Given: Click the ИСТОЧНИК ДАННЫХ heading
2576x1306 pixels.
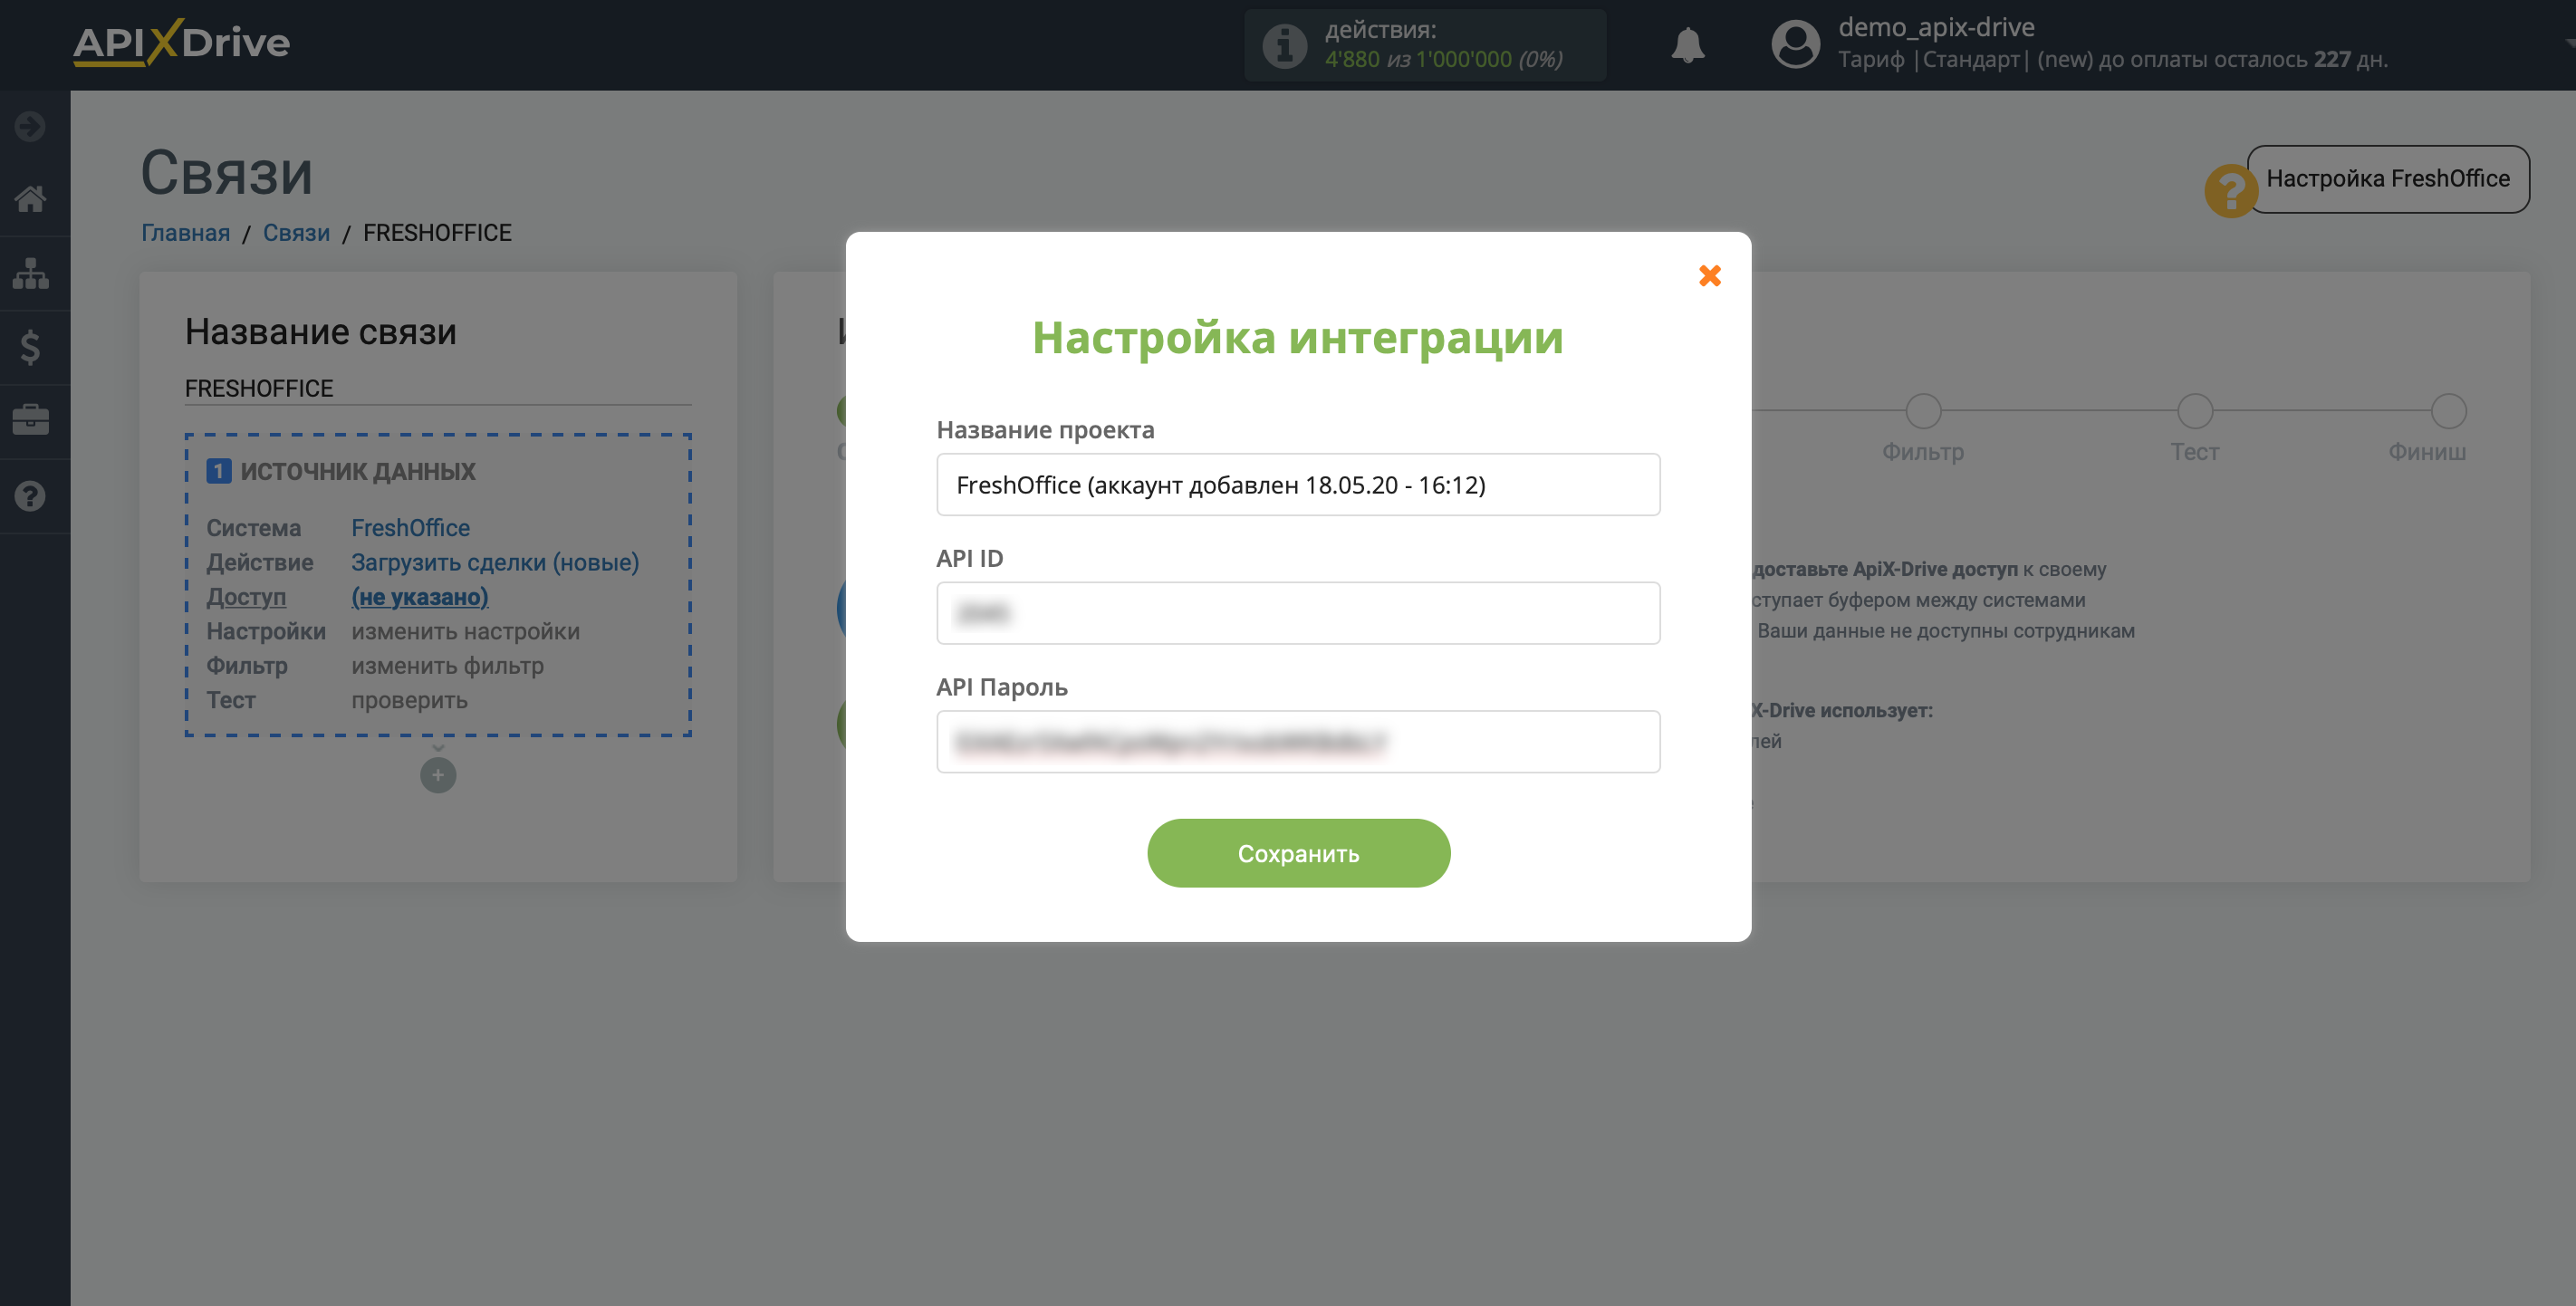Looking at the screenshot, I should pos(358,471).
